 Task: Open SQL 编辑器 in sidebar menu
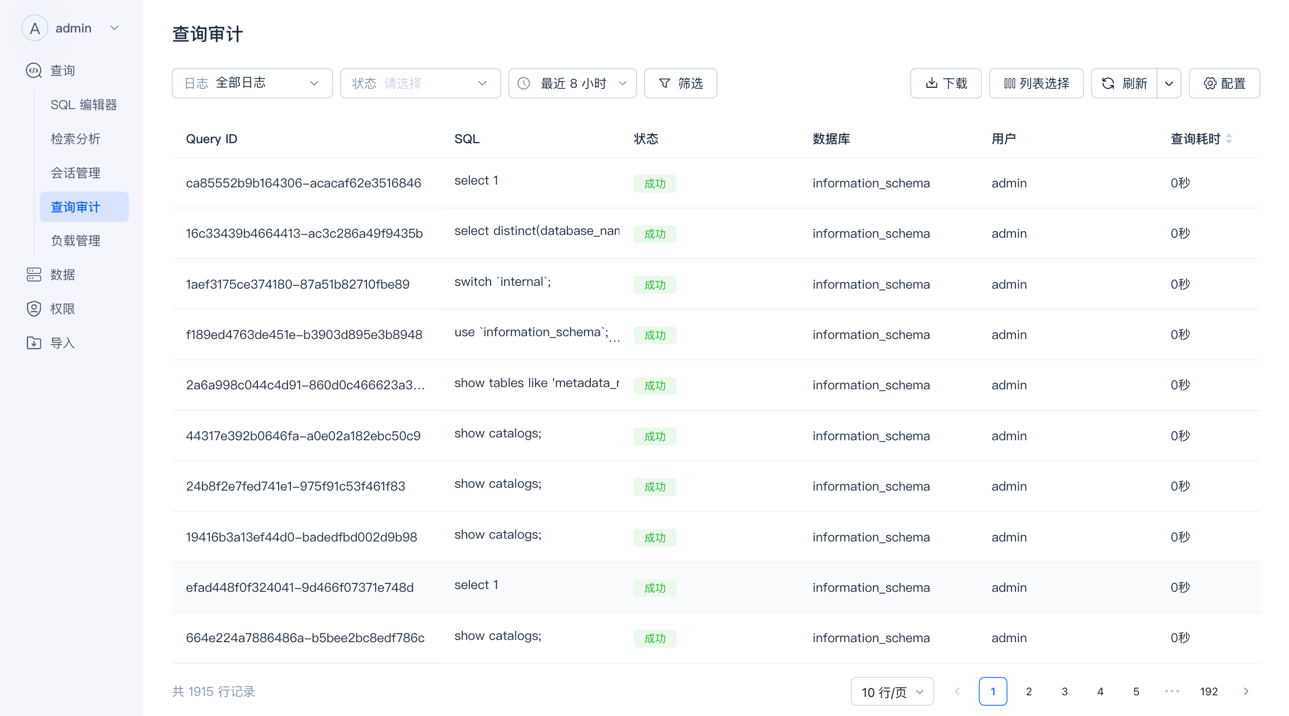pyautogui.click(x=83, y=105)
